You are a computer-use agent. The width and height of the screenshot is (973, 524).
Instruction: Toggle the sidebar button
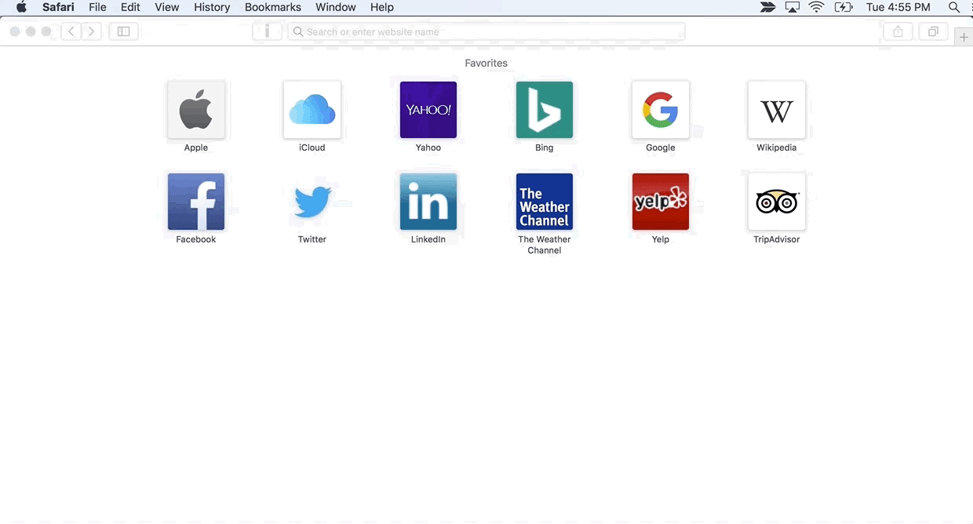coord(123,31)
